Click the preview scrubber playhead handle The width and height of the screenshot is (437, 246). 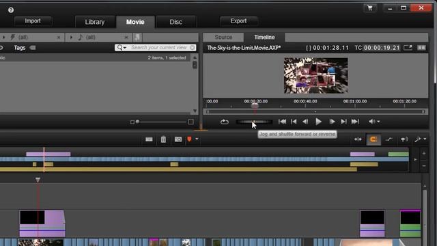coord(255,106)
